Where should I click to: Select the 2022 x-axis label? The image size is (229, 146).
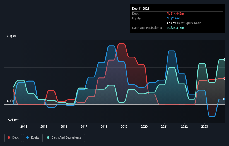pos(184,127)
